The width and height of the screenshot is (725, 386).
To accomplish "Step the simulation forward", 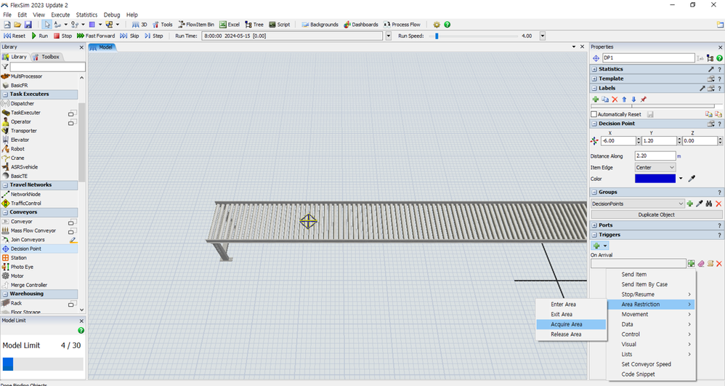I will click(x=154, y=36).
